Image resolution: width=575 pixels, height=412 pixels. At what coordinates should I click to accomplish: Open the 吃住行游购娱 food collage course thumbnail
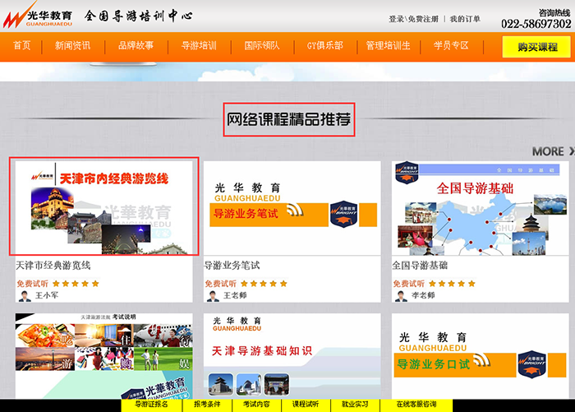click(x=104, y=356)
